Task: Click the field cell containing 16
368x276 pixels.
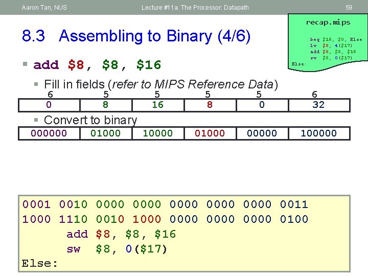Action: click(x=158, y=105)
